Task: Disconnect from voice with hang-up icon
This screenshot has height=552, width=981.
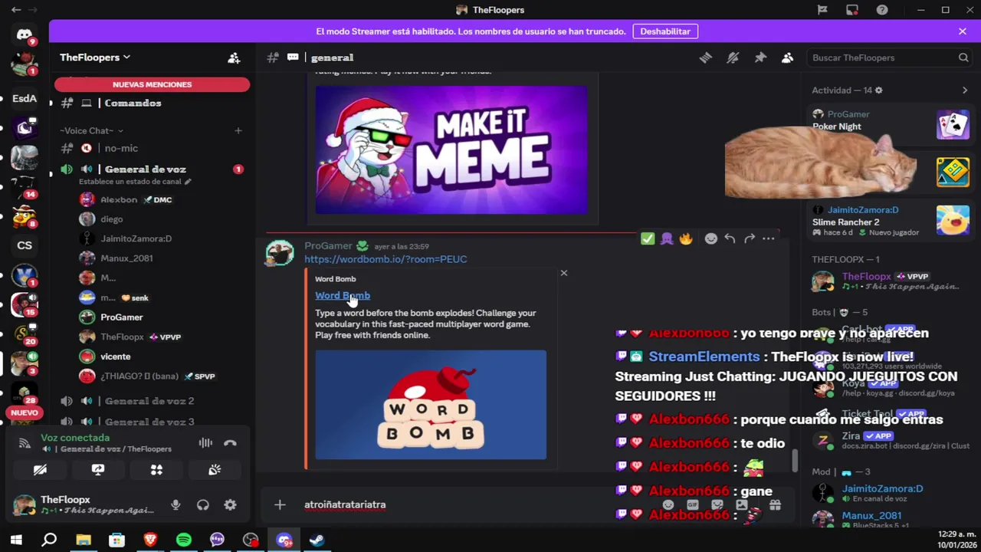Action: tap(230, 442)
